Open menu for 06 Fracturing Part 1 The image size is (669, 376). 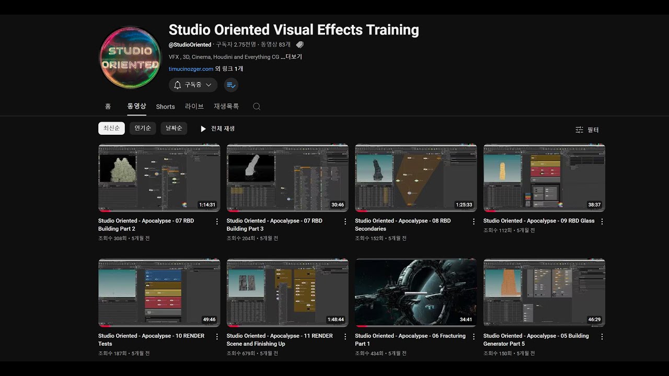(x=474, y=337)
